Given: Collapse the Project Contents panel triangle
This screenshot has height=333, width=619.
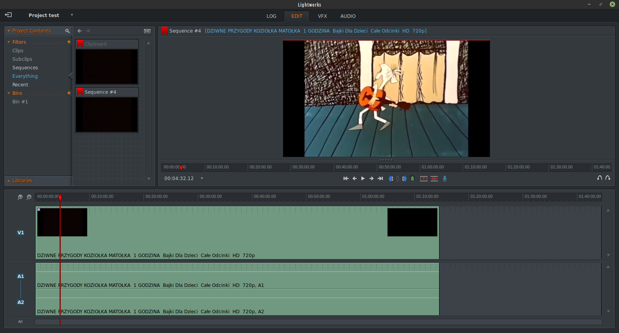Looking at the screenshot, I should click(x=9, y=31).
